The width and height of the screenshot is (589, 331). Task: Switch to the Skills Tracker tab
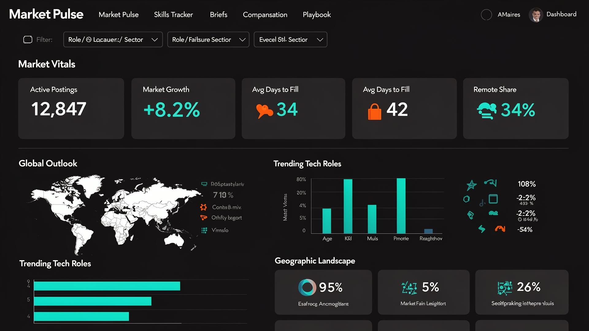(x=173, y=14)
